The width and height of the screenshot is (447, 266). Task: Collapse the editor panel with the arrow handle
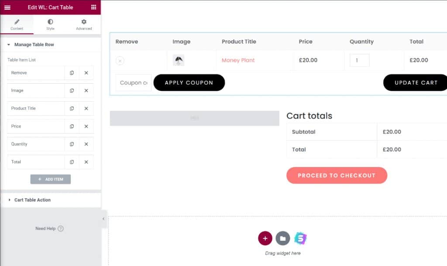coord(103,218)
